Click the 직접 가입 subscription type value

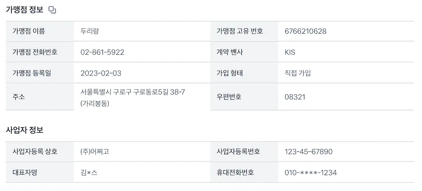click(297, 73)
